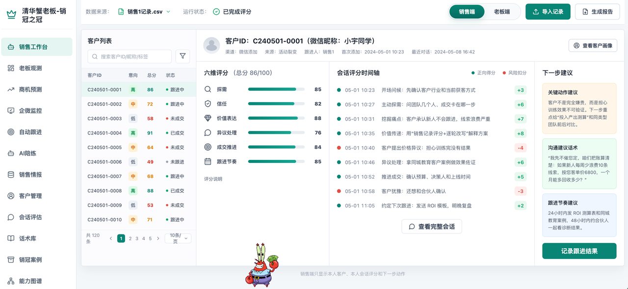This screenshot has width=628, height=289.
Task: Click the 探需 score progress bar
Action: [276, 89]
